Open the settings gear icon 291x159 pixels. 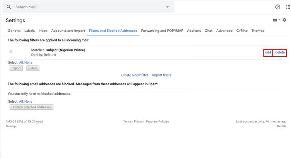pos(284,20)
